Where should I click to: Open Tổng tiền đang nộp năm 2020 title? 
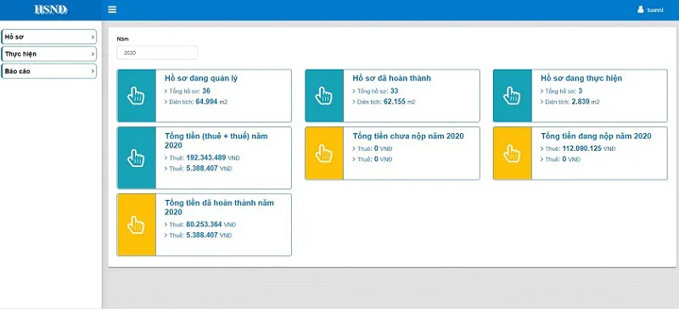click(596, 136)
